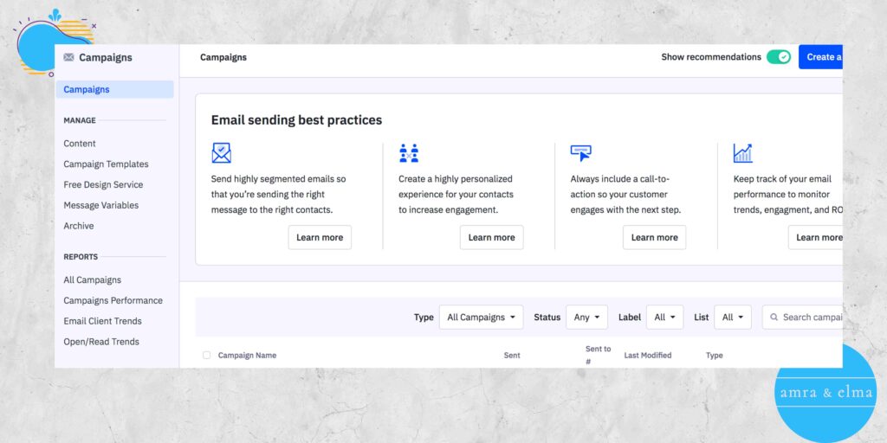The image size is (887, 443).
Task: Click the call-to-action cursor icon
Action: tap(580, 153)
